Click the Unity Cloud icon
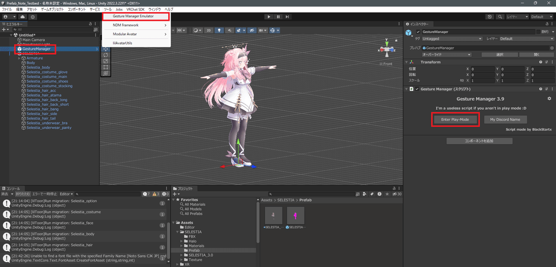This screenshot has width=556, height=267. [22, 17]
